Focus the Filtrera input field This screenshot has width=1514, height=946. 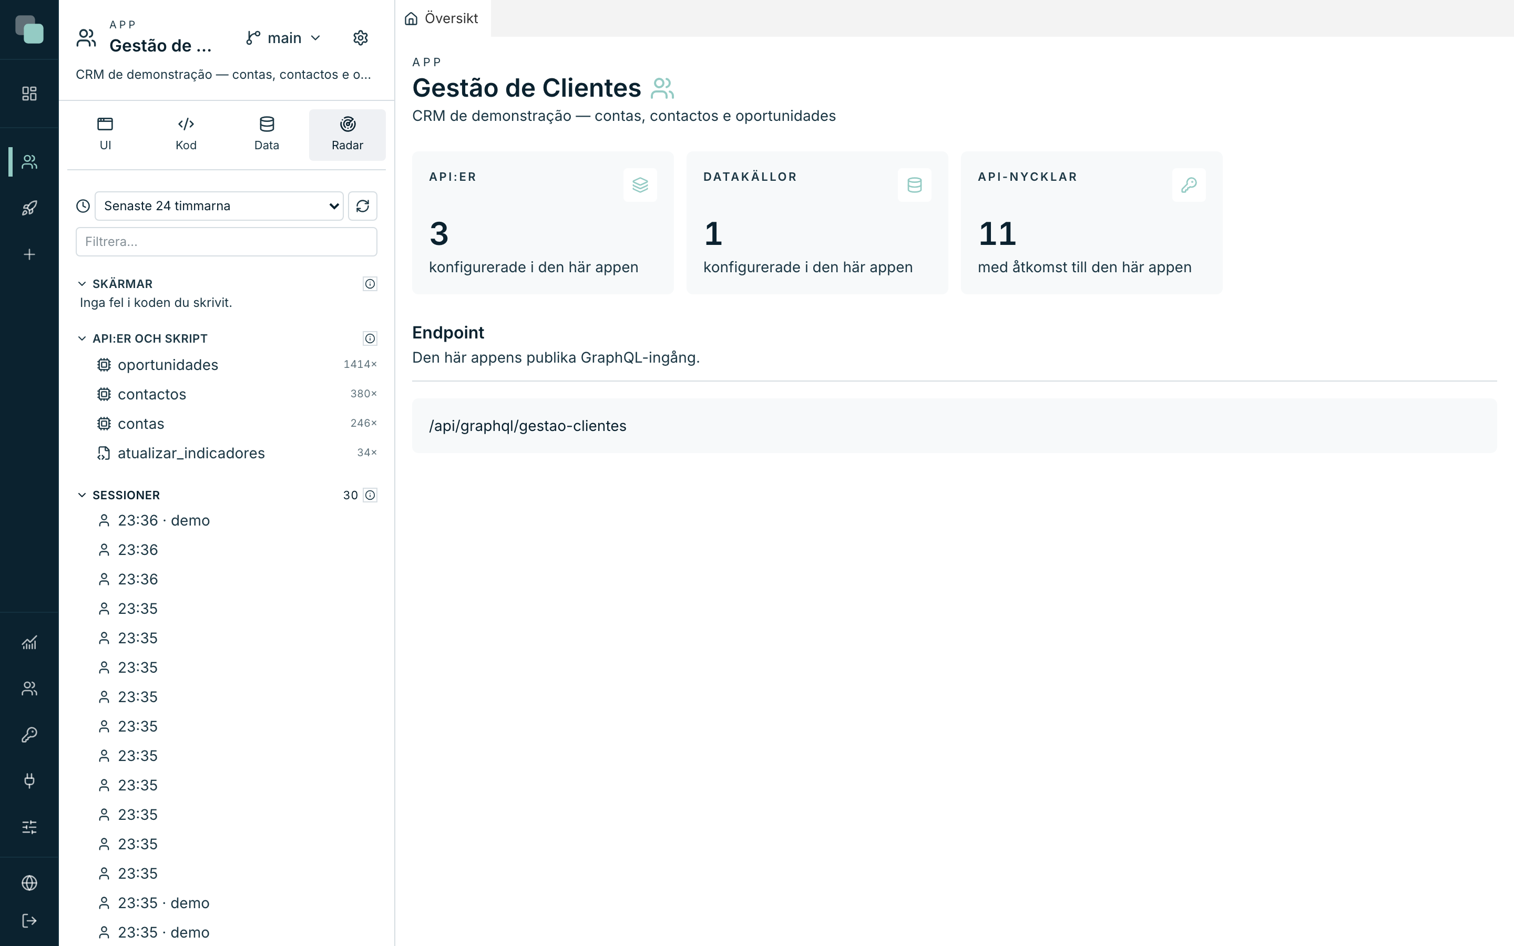click(227, 242)
